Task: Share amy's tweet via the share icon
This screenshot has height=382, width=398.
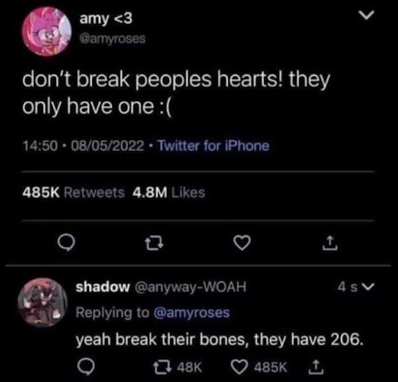Action: pos(330,243)
